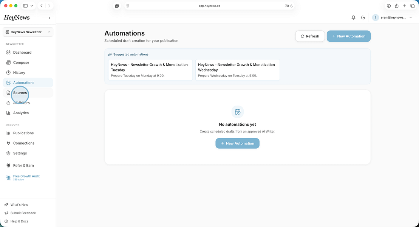Screen dimensions: 419x227
Task: Open the Compose page
Action: [x=28, y=62]
